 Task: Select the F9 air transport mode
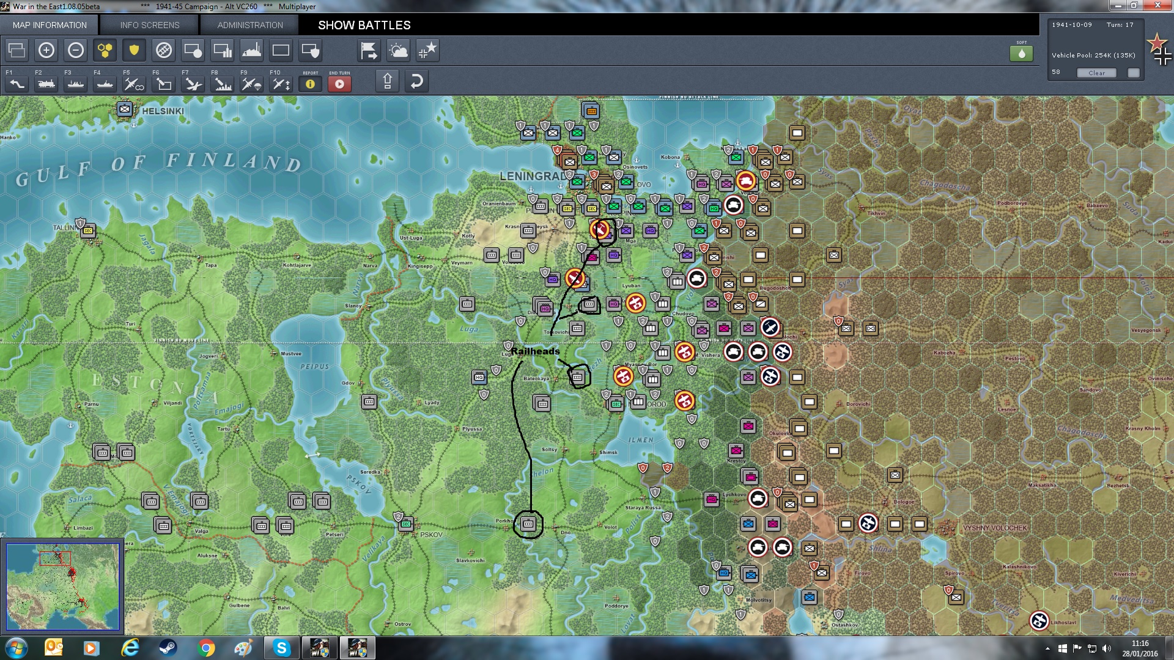[x=252, y=84]
